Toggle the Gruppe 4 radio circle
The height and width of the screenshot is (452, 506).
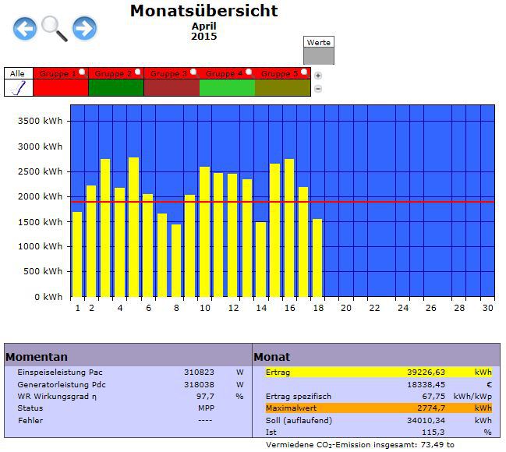[249, 72]
